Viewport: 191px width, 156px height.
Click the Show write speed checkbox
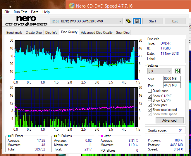[x=150, y=114]
